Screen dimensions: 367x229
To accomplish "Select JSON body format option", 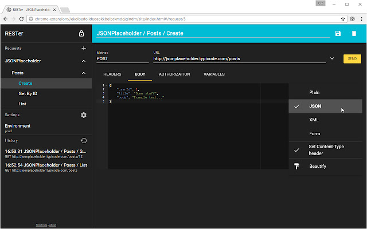I will coord(325,106).
